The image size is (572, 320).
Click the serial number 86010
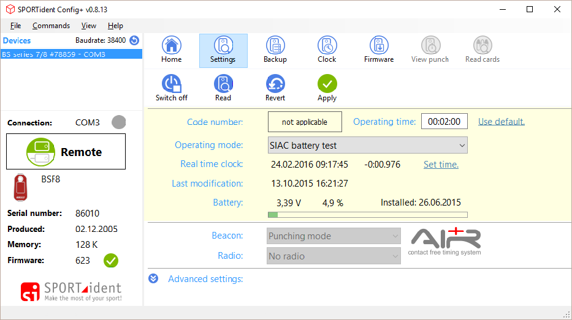[87, 214]
